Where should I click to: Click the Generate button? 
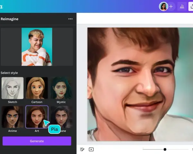coord(37,141)
